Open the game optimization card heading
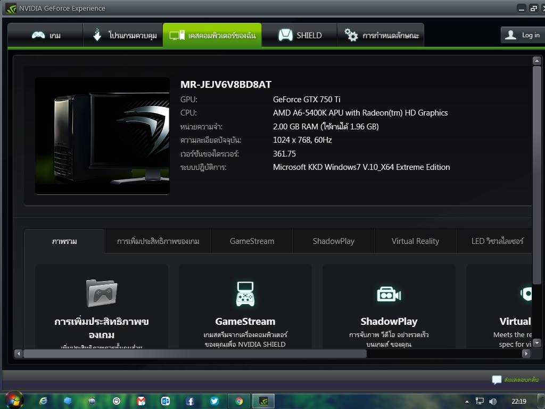The height and width of the screenshot is (409, 545). (x=102, y=328)
